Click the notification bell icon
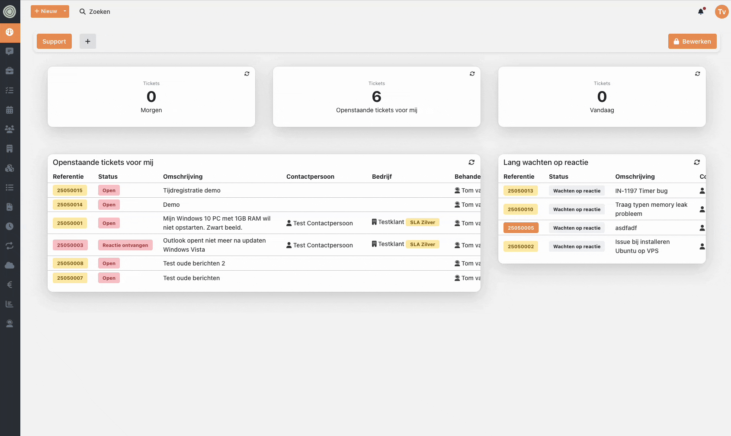Viewport: 731px width, 436px height. (x=701, y=12)
